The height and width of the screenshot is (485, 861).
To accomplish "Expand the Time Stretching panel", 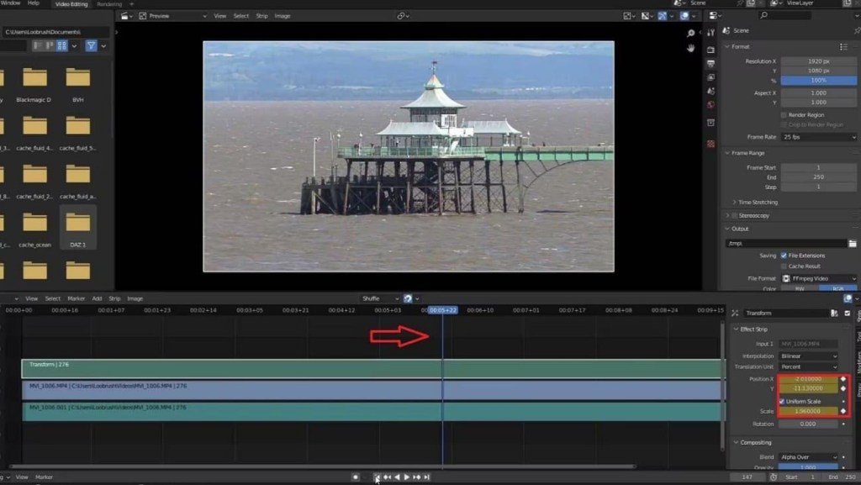I will pyautogui.click(x=755, y=203).
